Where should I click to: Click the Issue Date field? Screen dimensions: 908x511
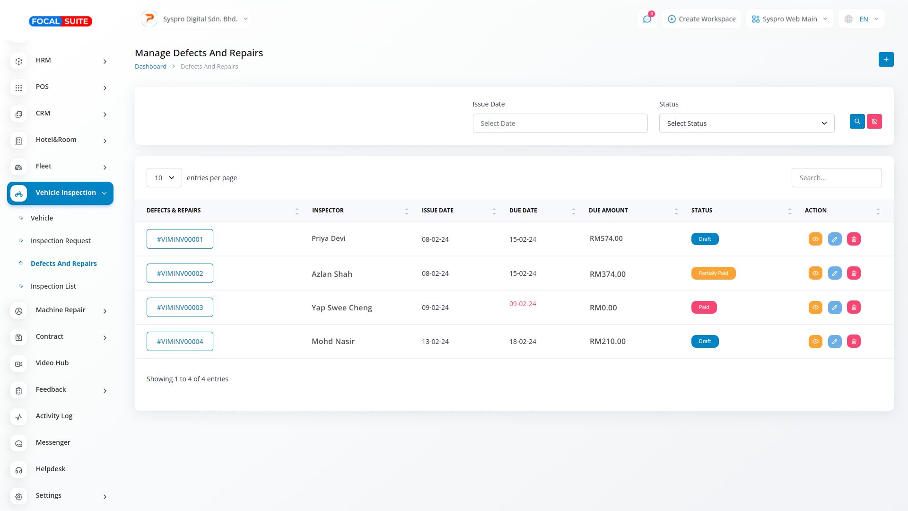click(560, 123)
